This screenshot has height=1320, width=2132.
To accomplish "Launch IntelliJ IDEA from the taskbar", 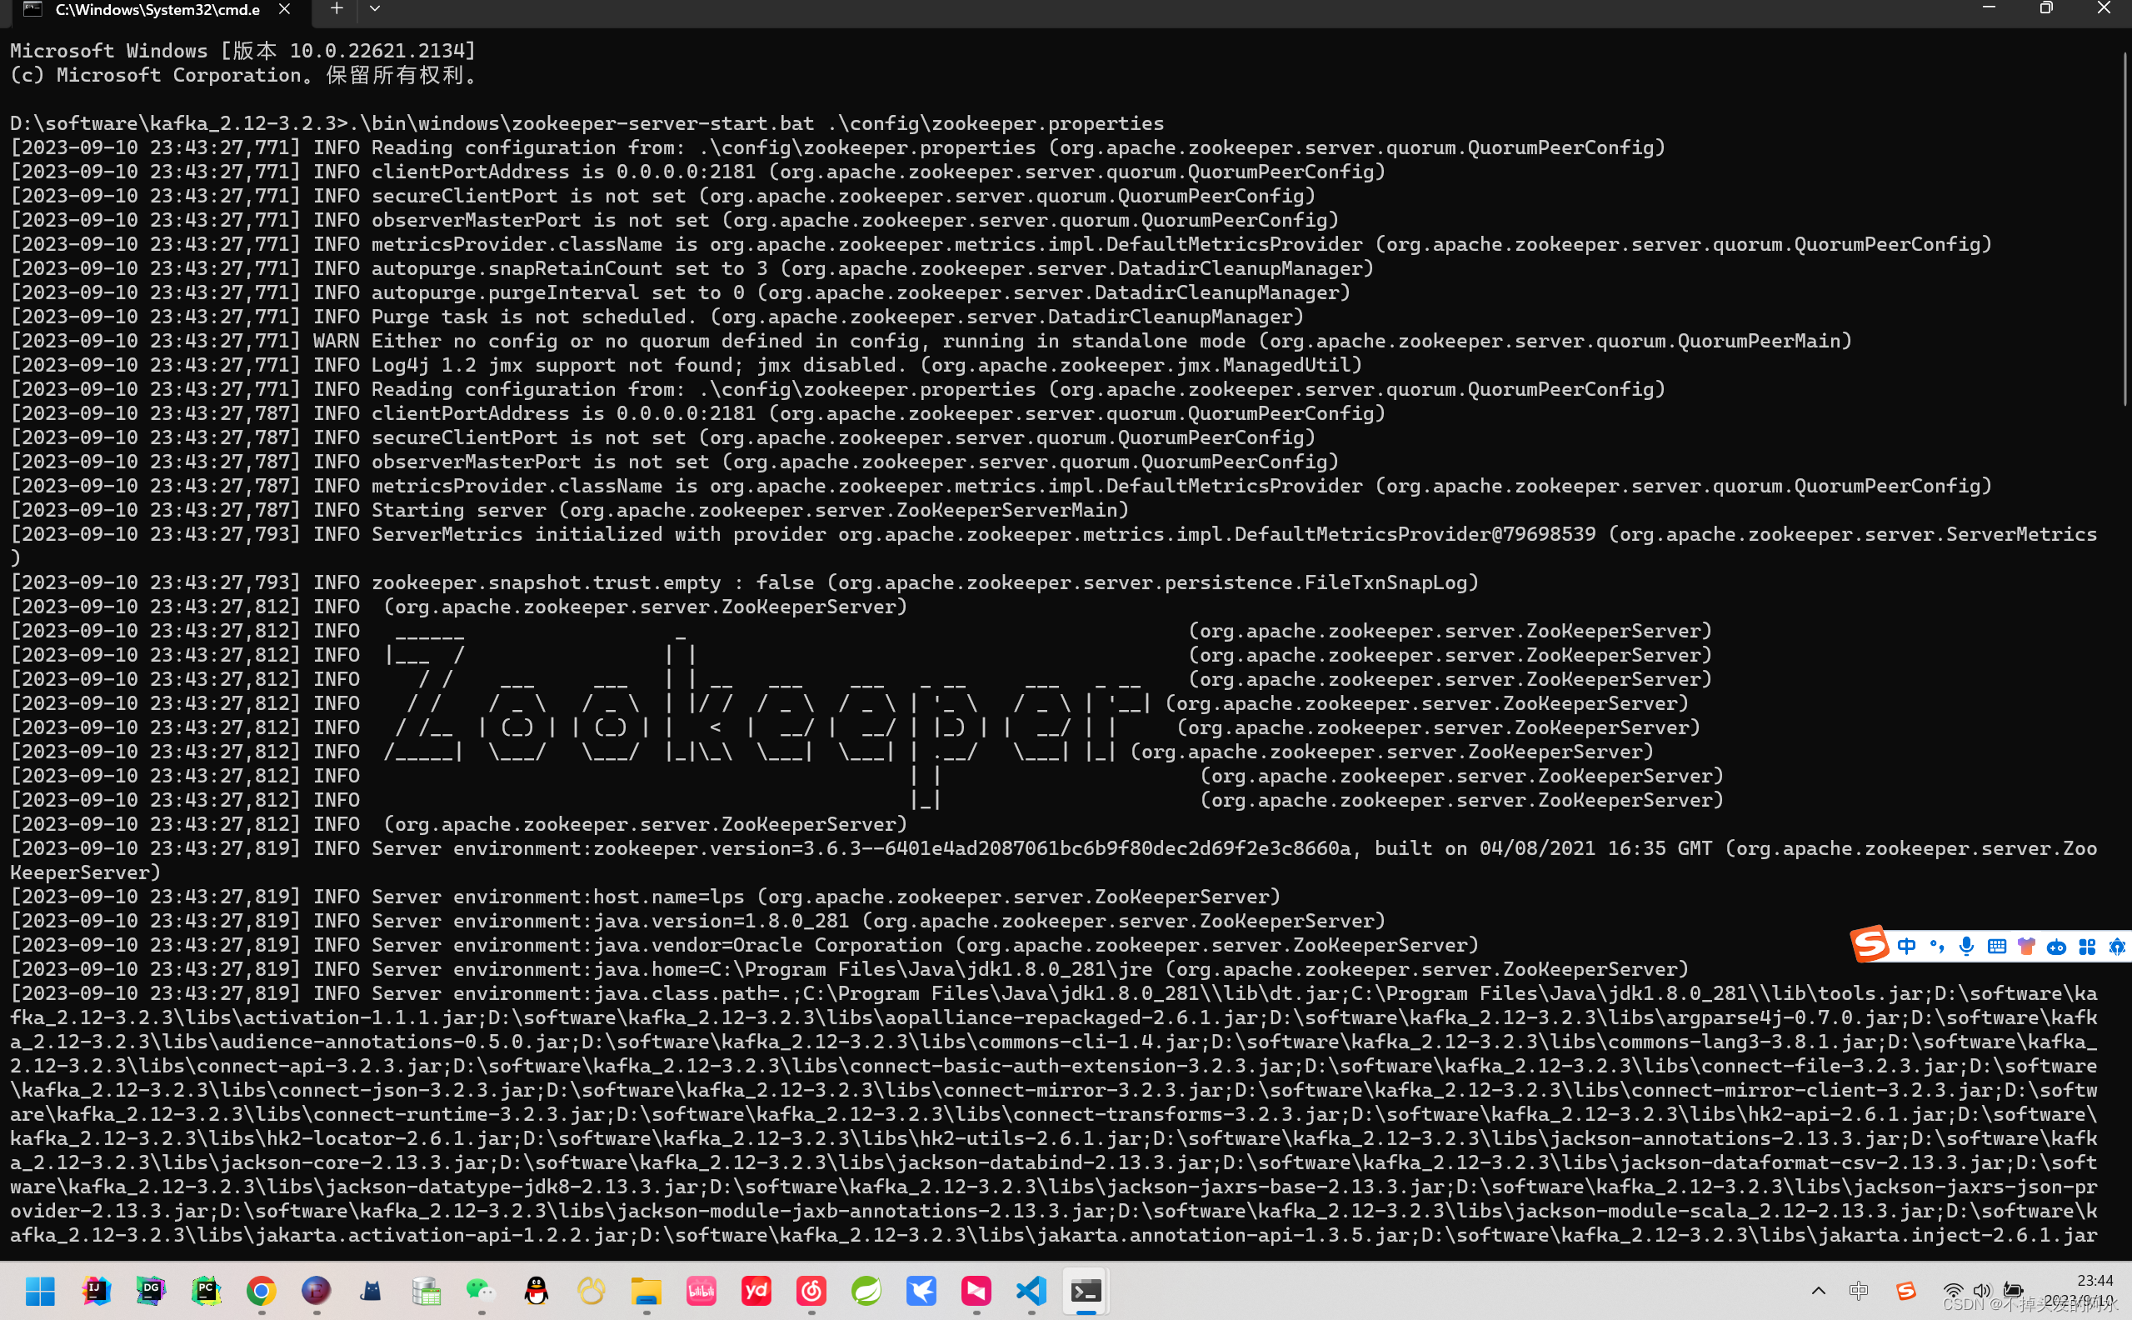I will click(96, 1290).
